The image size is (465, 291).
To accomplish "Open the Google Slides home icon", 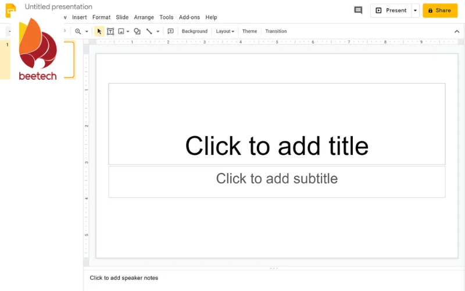I will [x=10, y=10].
